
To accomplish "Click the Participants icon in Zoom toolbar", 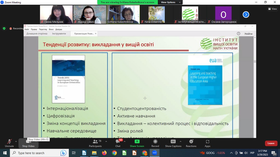I will (x=95, y=142).
